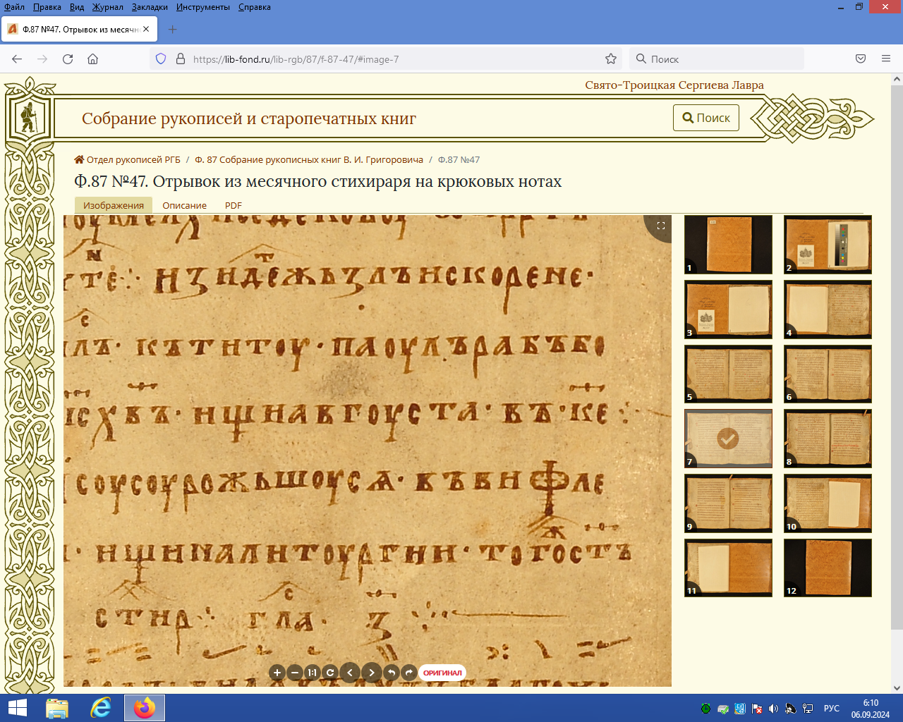Select thumbnail 4
The width and height of the screenshot is (903, 722).
click(828, 310)
